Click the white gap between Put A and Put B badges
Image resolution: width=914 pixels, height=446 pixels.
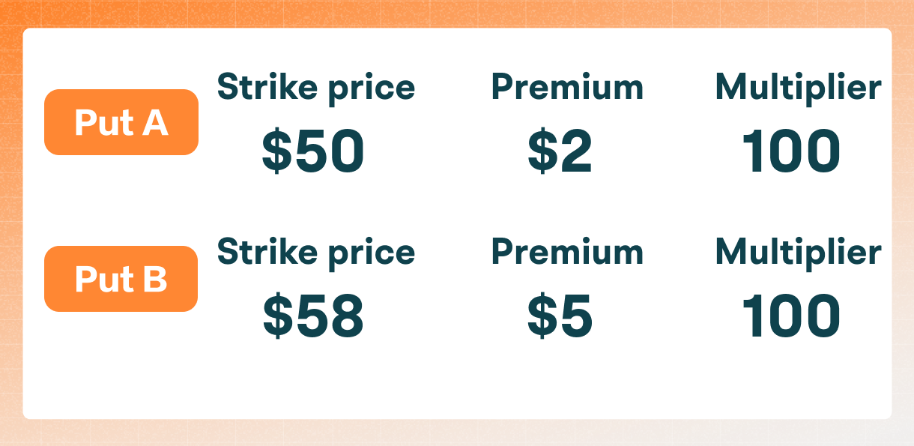(x=121, y=200)
